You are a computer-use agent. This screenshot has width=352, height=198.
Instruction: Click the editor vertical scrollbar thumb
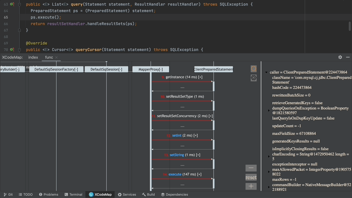pyautogui.click(x=350, y=26)
